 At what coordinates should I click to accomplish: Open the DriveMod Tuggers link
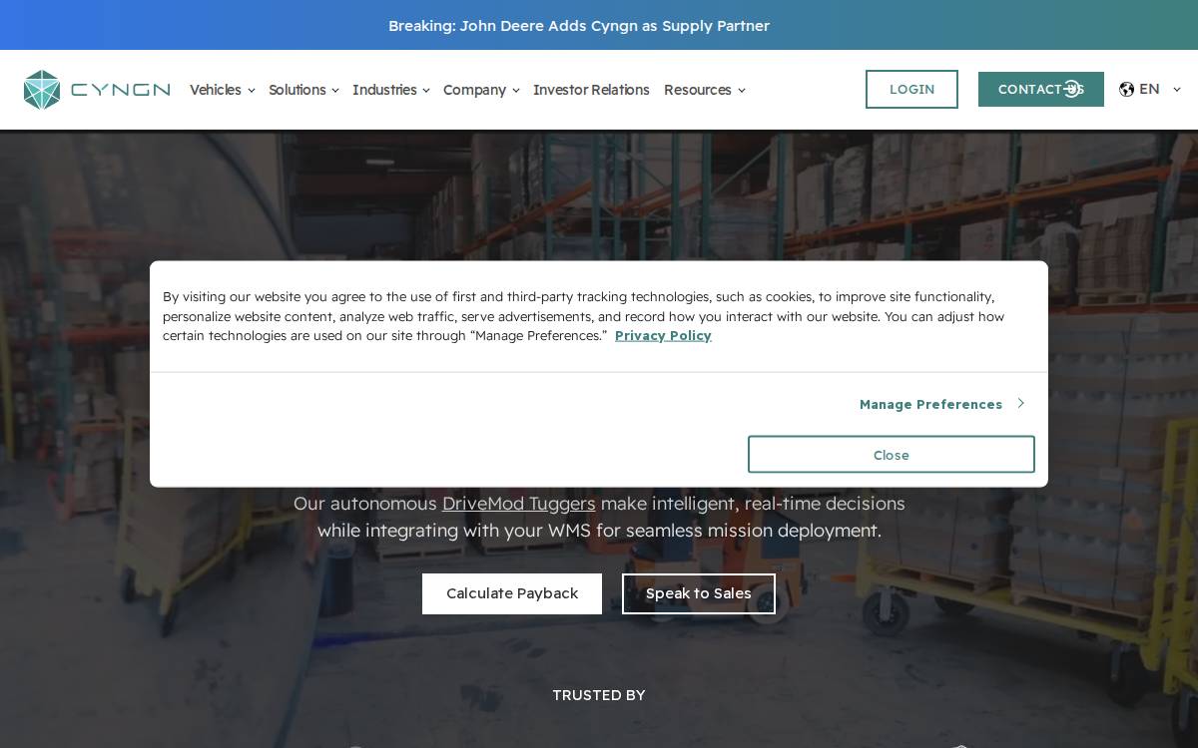click(519, 504)
